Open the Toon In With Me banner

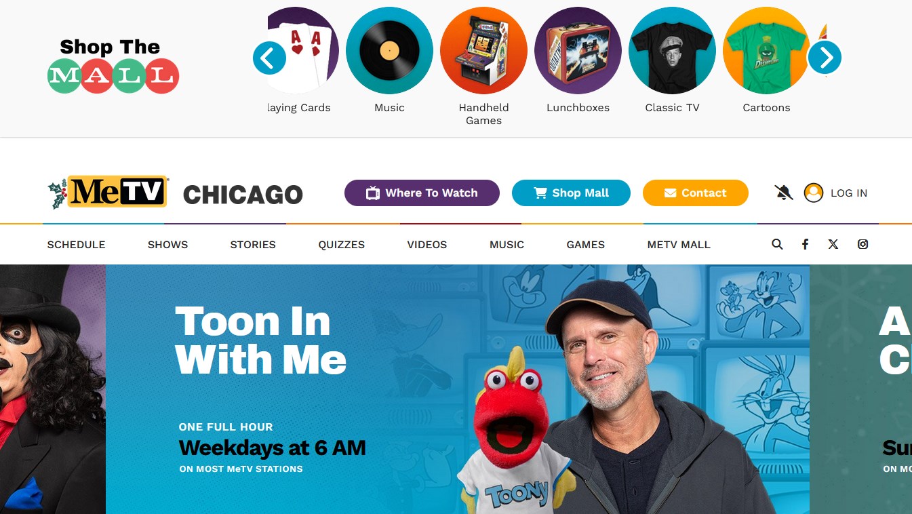pos(458,389)
